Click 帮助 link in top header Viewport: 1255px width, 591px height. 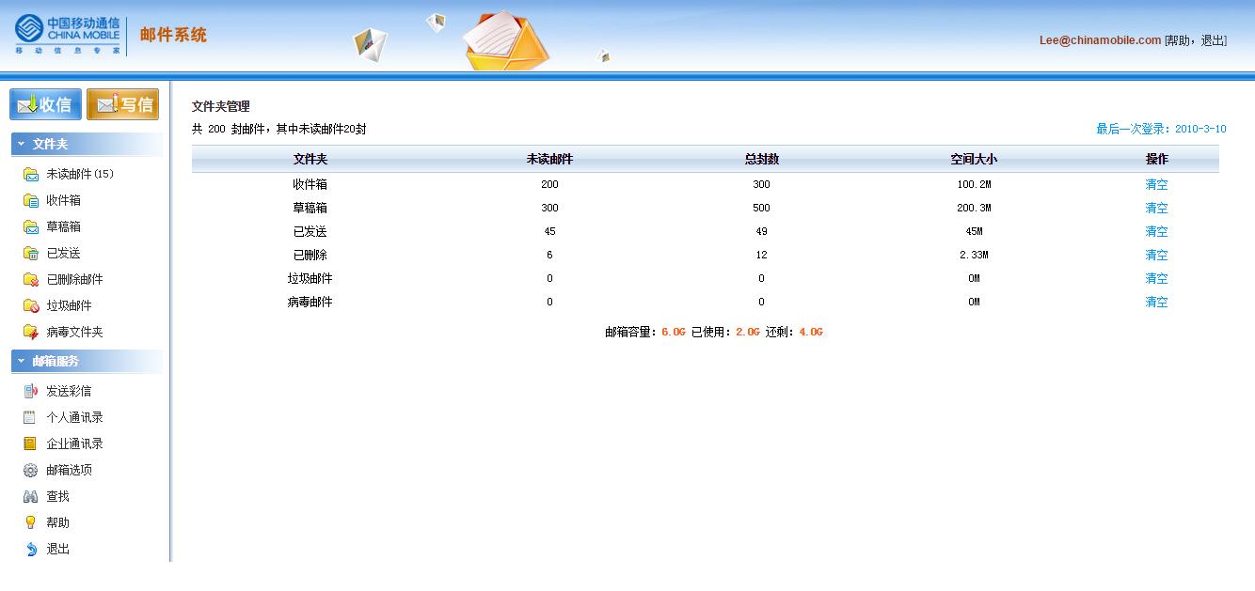pos(1178,40)
